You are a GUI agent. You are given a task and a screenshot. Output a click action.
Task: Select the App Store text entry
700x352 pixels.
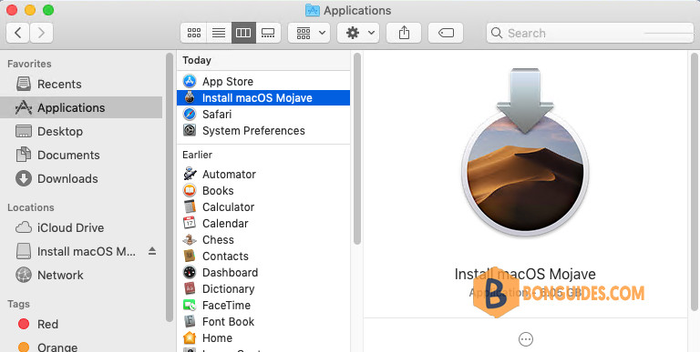(x=228, y=82)
